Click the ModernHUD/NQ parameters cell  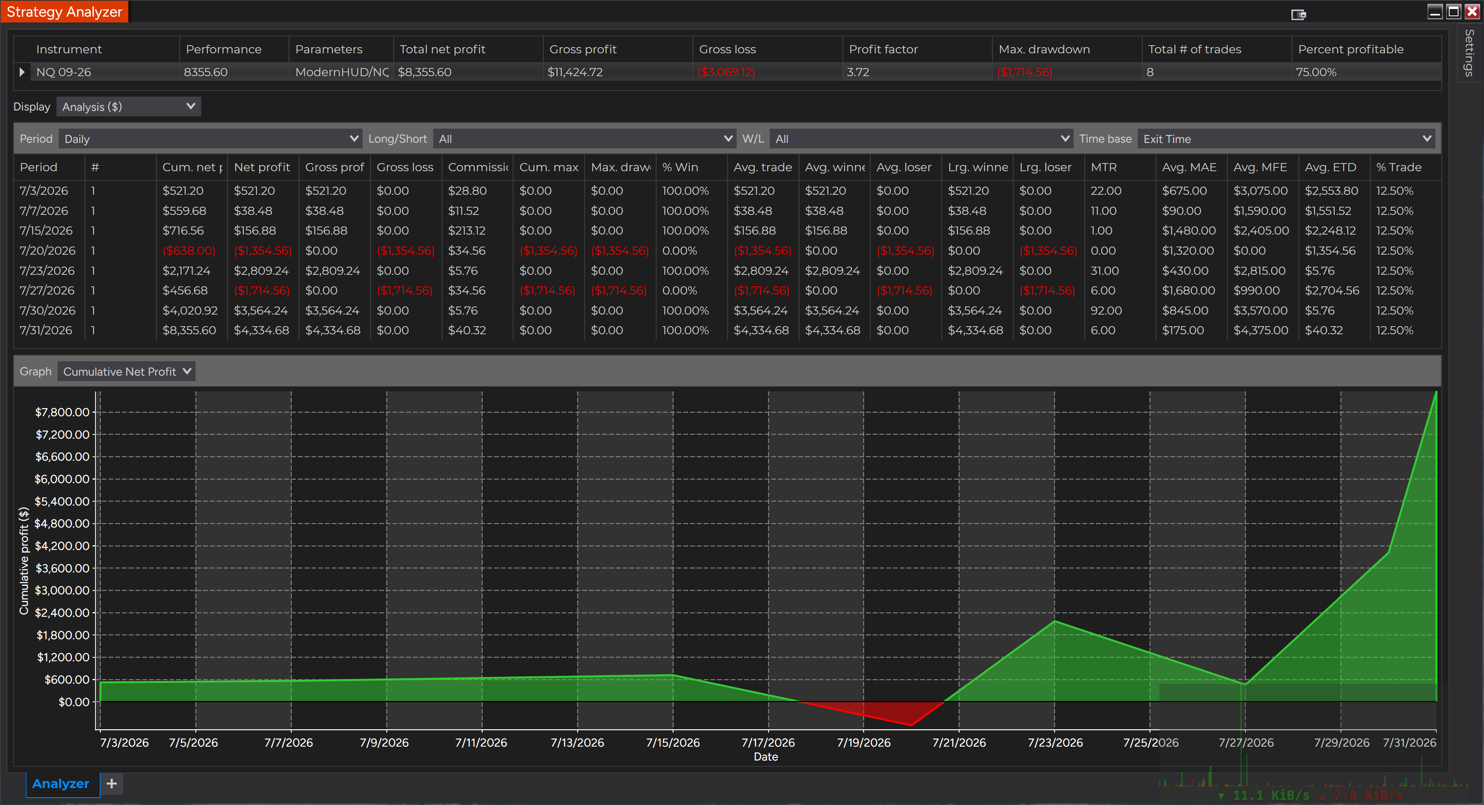[342, 72]
